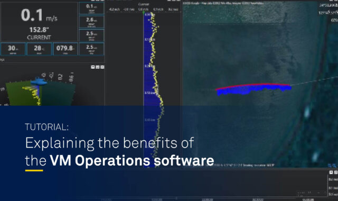The height and width of the screenshot is (201, 338).
Task: Open the VM Operations software tutorial title
Action: (x=119, y=152)
